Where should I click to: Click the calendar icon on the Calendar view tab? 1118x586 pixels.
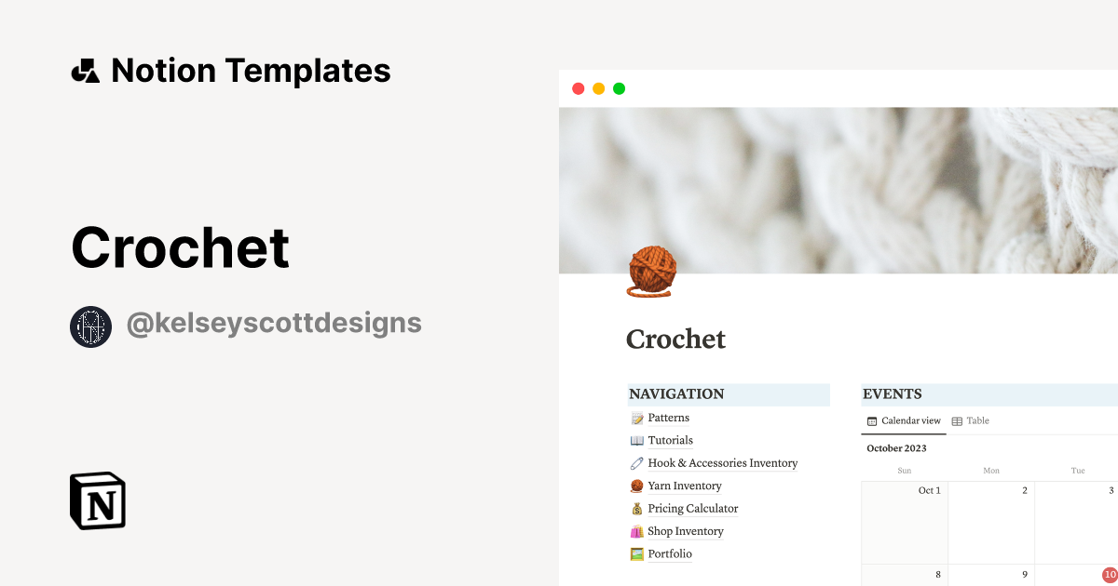[x=871, y=420]
